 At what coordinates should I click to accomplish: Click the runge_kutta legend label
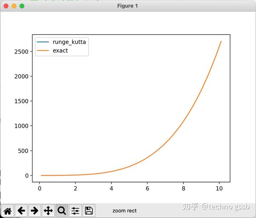coord(69,42)
